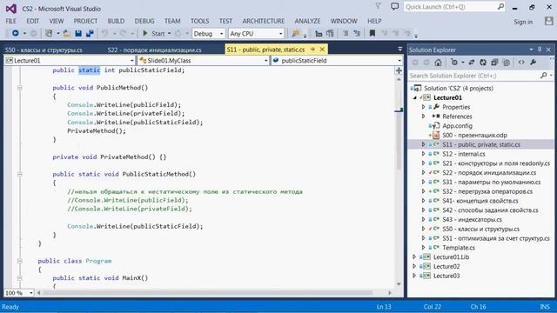Refresh the Solution Explorer tree

tap(483, 63)
